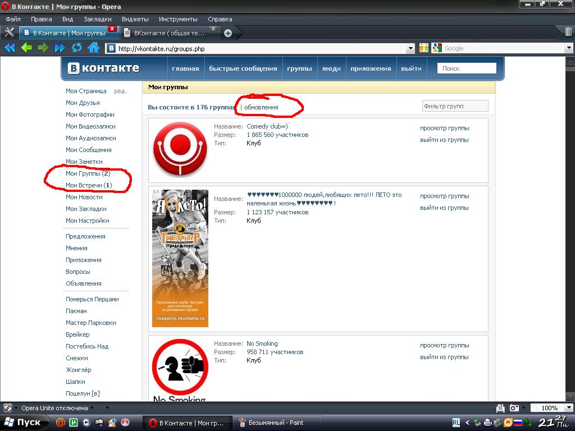Click the rewind navigation button

click(x=10, y=48)
